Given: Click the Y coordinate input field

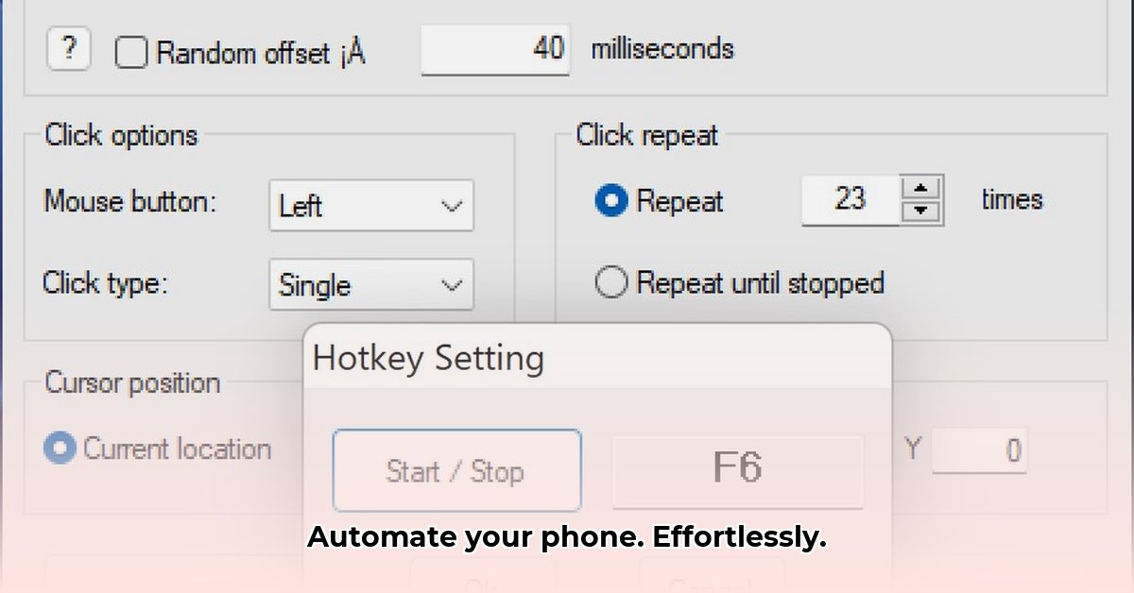Looking at the screenshot, I should pyautogui.click(x=980, y=449).
